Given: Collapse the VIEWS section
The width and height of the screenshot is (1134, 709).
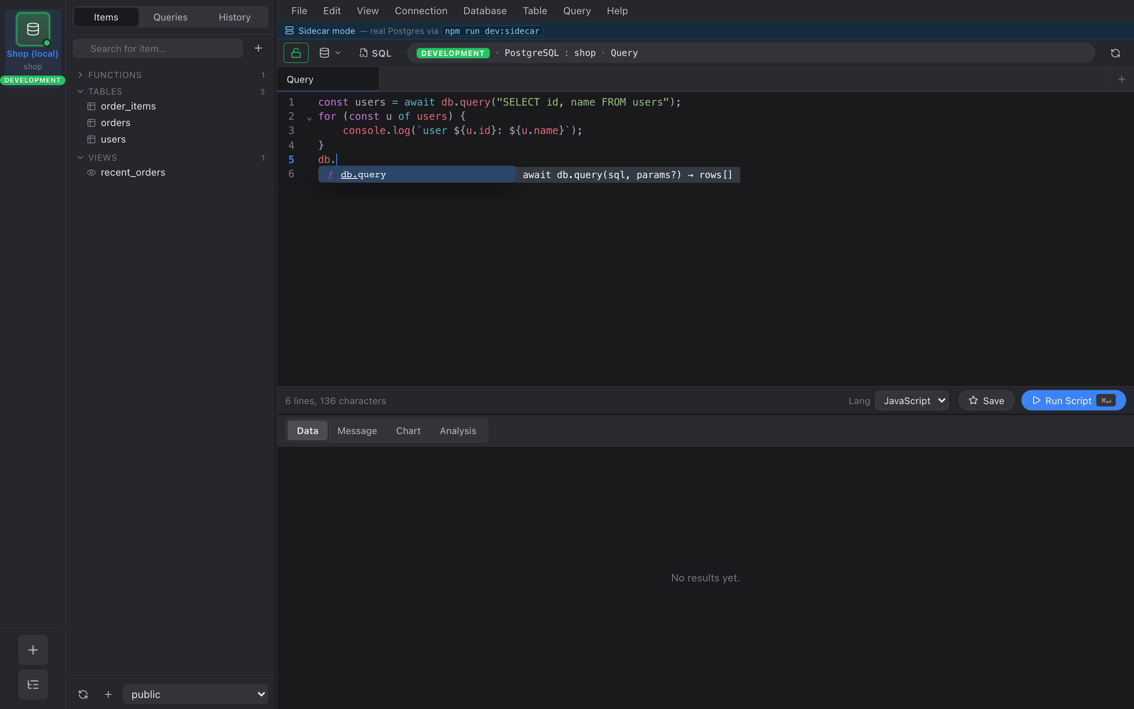Looking at the screenshot, I should [80, 158].
